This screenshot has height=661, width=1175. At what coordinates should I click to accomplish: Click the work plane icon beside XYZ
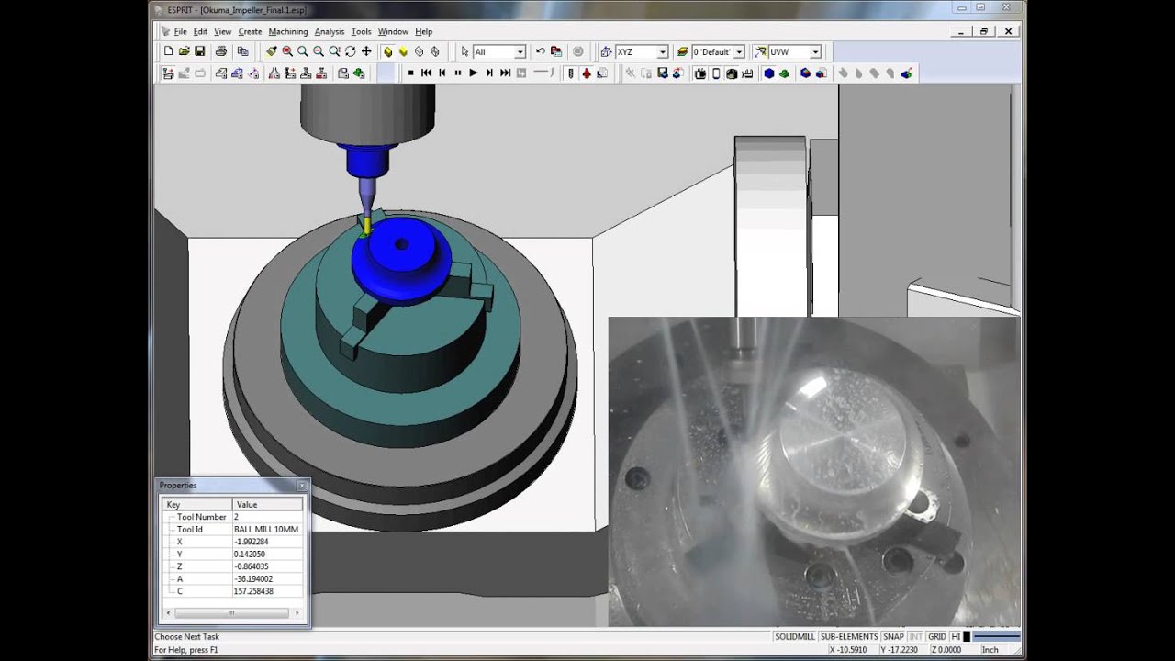[607, 51]
